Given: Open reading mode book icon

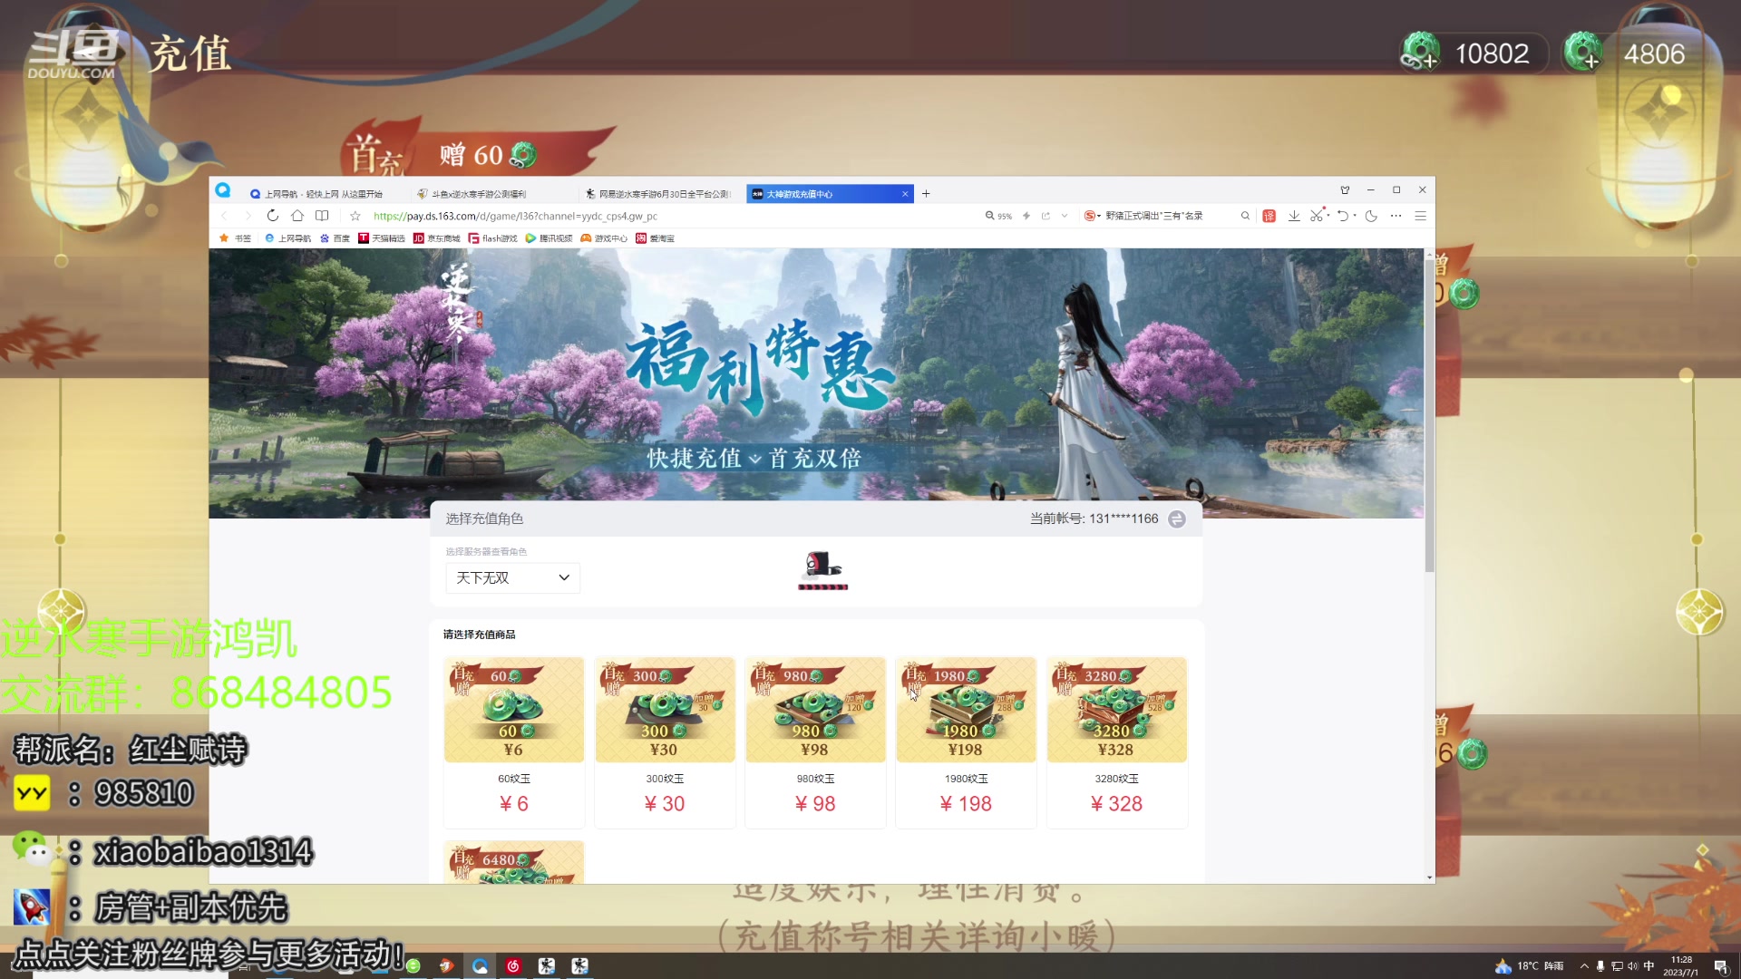Looking at the screenshot, I should pyautogui.click(x=322, y=216).
